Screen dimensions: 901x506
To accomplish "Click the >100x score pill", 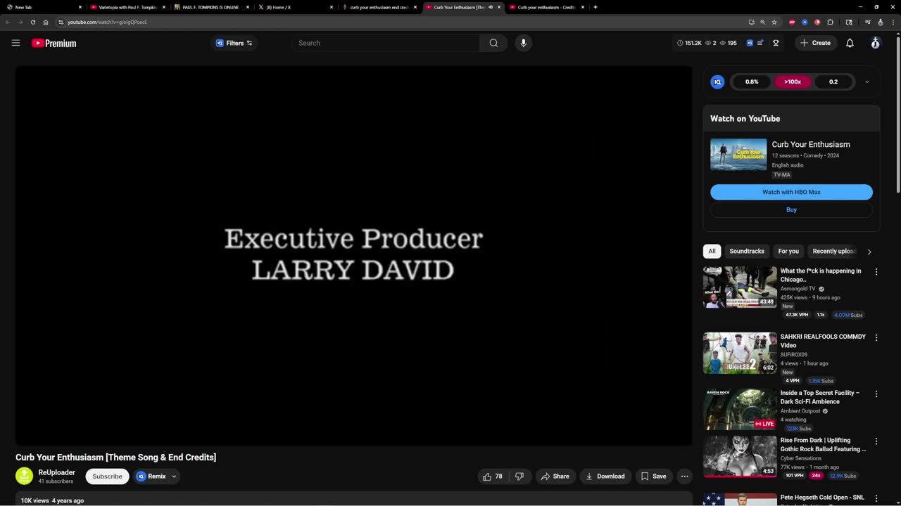I will 793,82.
